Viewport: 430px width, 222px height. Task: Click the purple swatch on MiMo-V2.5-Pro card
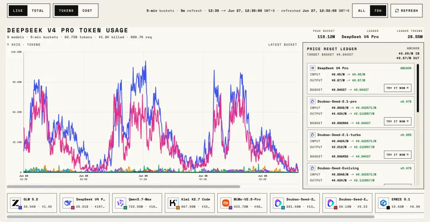point(231,208)
